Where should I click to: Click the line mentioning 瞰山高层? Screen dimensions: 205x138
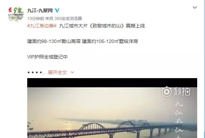(x=83, y=41)
